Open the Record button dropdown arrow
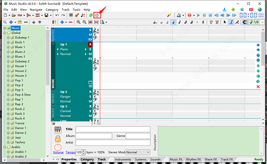The width and height of the screenshot is (267, 164). click(194, 16)
